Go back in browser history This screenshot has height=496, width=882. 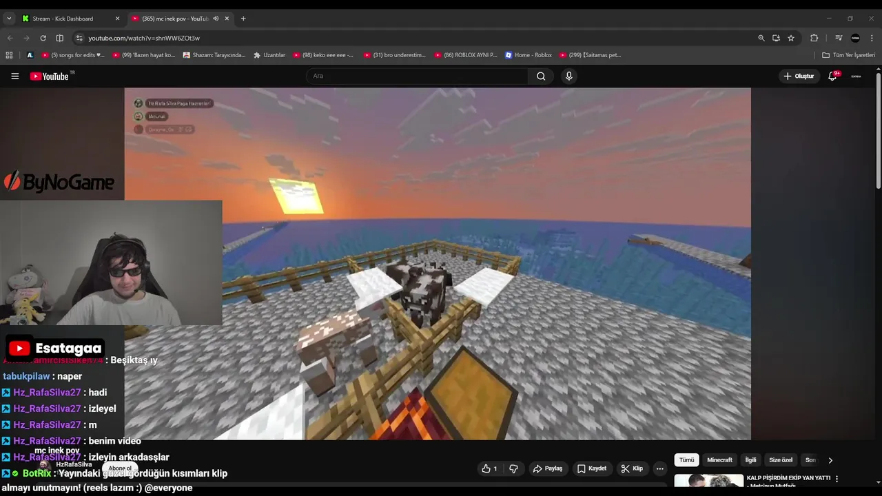click(x=10, y=38)
